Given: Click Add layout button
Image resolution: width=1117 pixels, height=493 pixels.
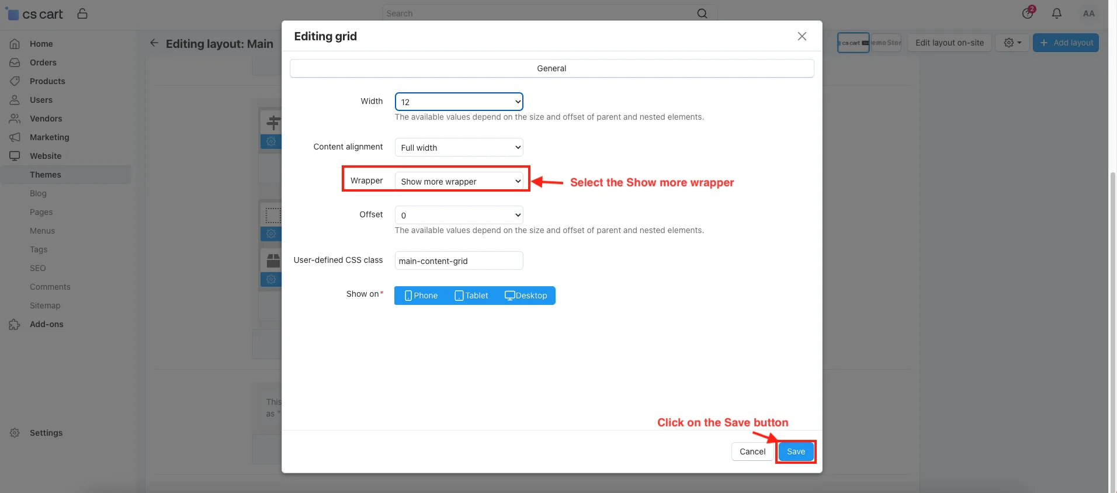Looking at the screenshot, I should point(1066,43).
